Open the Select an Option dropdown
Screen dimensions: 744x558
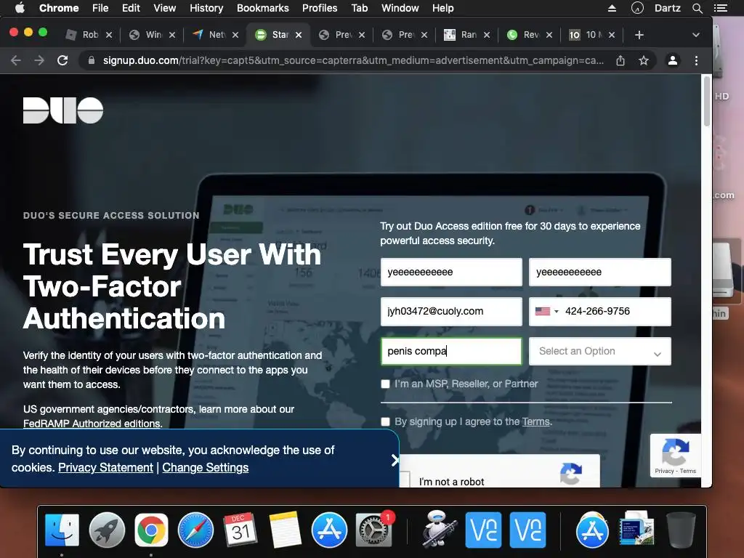[599, 351]
